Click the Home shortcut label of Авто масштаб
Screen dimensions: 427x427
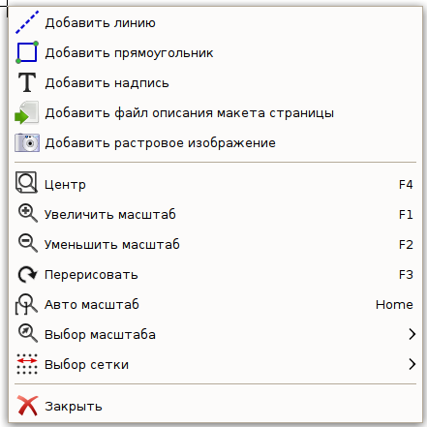(394, 304)
